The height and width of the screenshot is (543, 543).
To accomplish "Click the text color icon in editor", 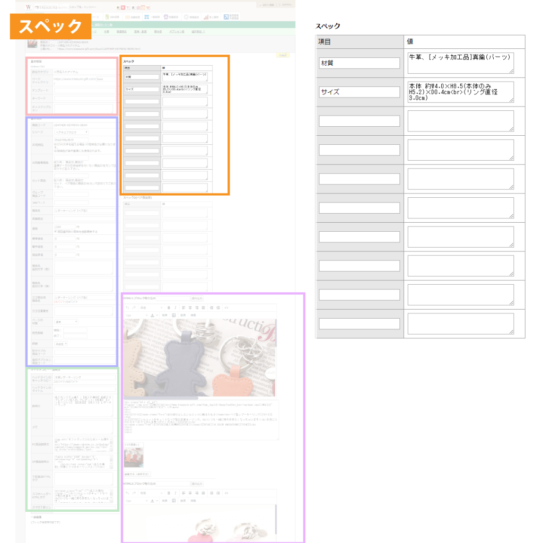I will point(152,315).
